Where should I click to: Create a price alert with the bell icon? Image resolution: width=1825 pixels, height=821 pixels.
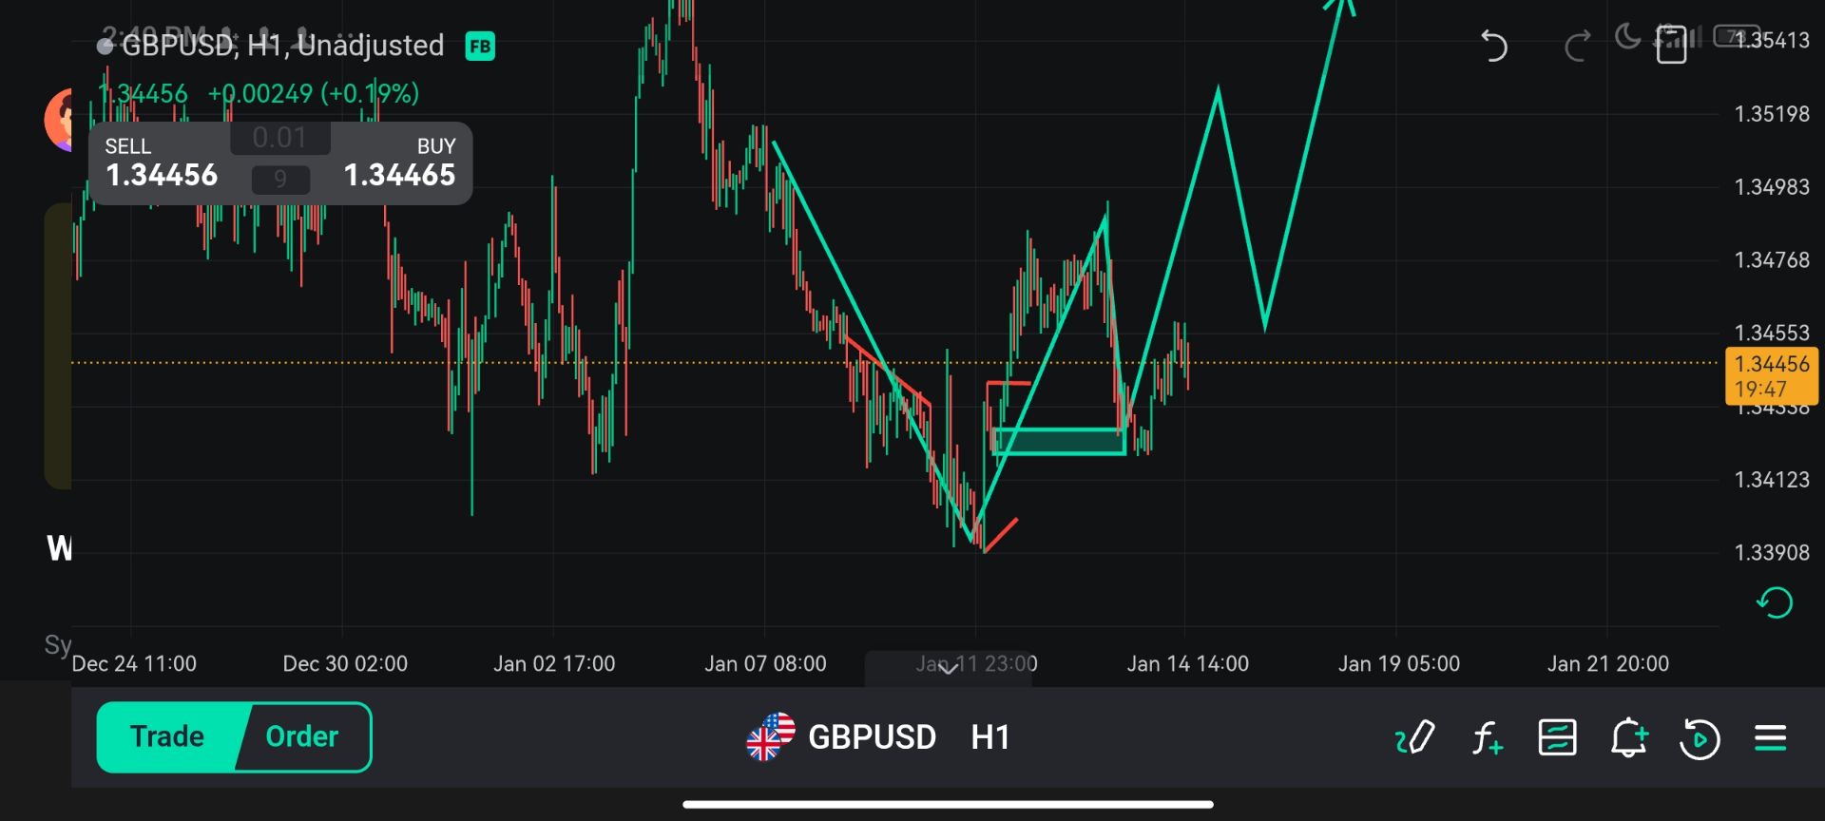pyautogui.click(x=1628, y=737)
